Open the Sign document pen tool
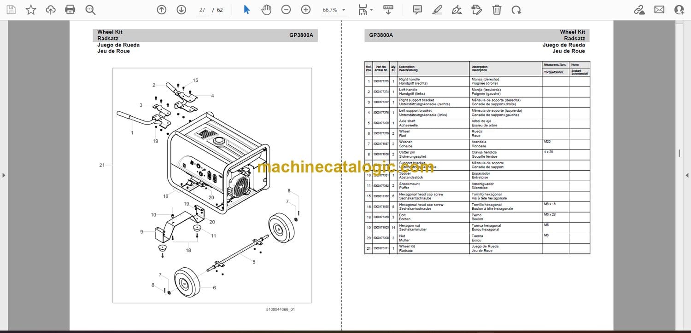The width and height of the screenshot is (691, 333). click(457, 10)
